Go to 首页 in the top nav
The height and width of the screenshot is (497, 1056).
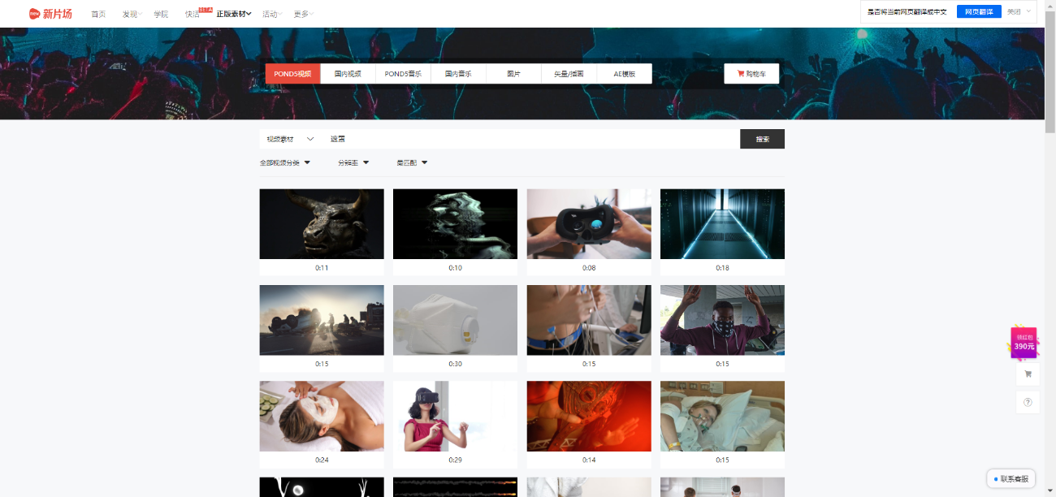click(98, 14)
